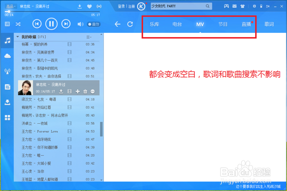Open the apps grid sidebar icon
The height and width of the screenshot is (191, 287).
(x=7, y=118)
